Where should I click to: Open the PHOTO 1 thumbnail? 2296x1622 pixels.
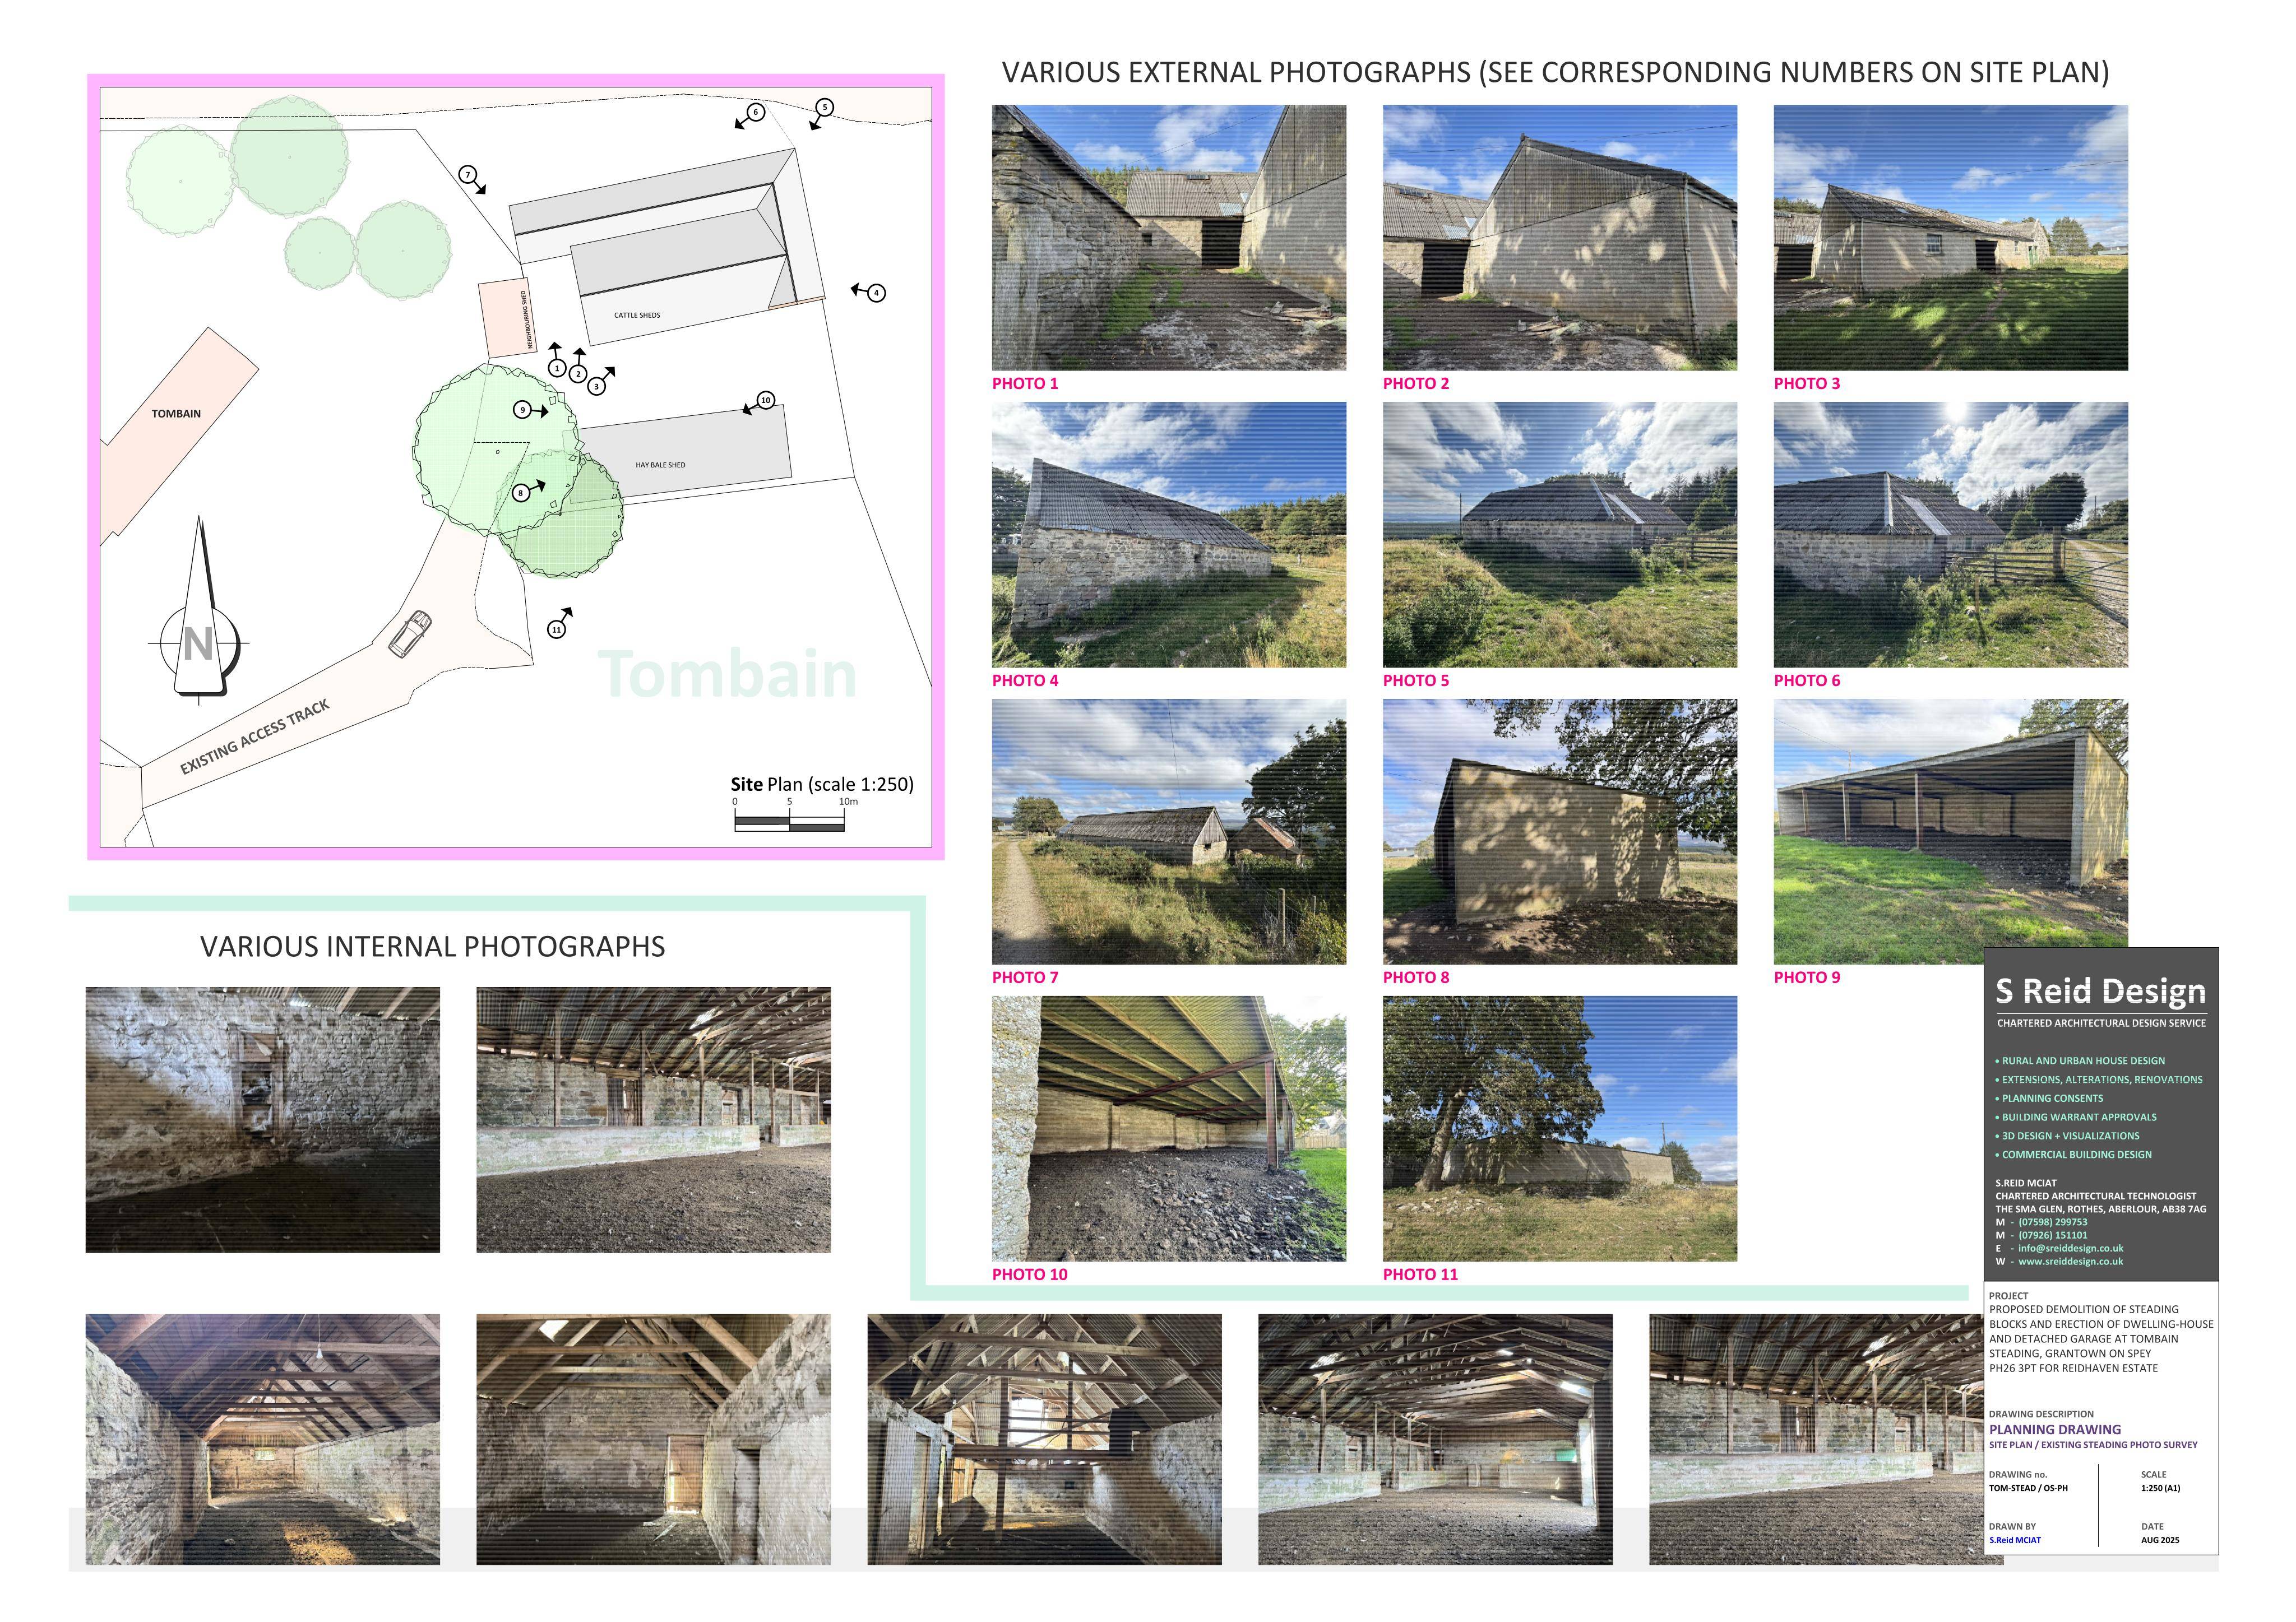pyautogui.click(x=1169, y=238)
